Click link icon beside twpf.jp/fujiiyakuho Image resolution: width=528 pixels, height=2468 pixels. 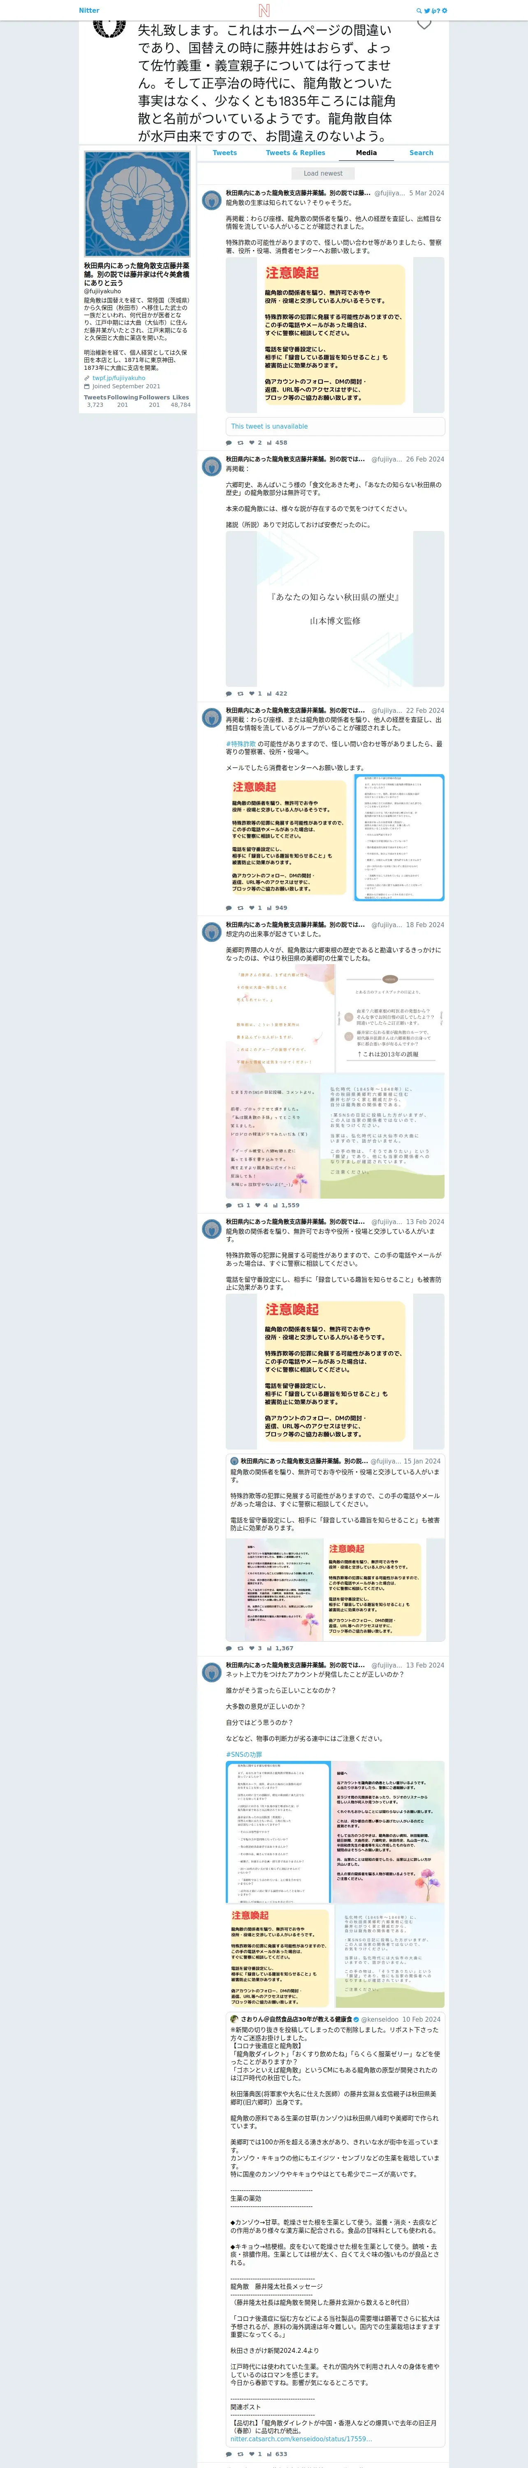86,378
